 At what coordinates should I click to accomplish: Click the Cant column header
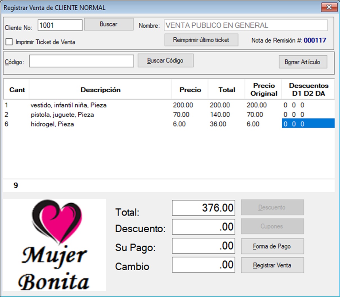[x=17, y=90]
